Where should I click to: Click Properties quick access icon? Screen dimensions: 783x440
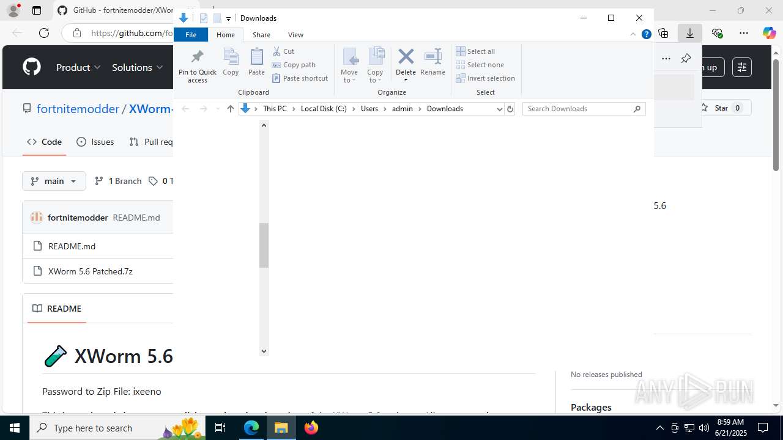click(x=204, y=18)
